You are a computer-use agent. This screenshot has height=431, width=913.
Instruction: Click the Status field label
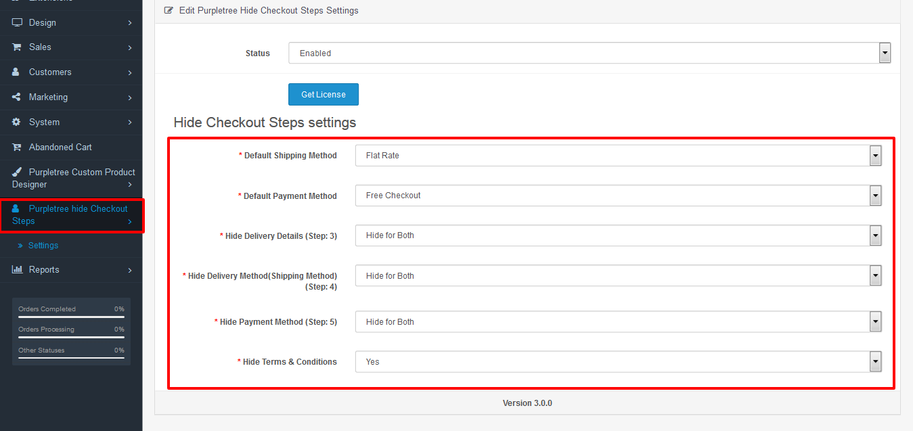(258, 53)
